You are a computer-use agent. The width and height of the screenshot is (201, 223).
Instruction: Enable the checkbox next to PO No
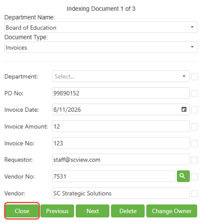194,94
